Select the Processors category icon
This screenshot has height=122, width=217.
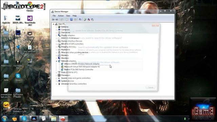[x=59, y=75]
